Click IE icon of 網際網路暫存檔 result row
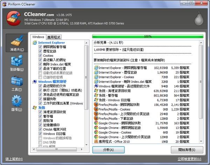 (x=96, y=68)
